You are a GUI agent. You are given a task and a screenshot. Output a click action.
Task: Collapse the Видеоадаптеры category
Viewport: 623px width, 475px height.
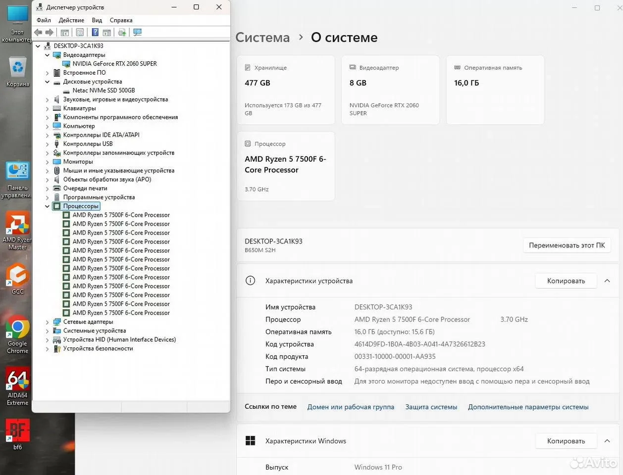click(48, 55)
